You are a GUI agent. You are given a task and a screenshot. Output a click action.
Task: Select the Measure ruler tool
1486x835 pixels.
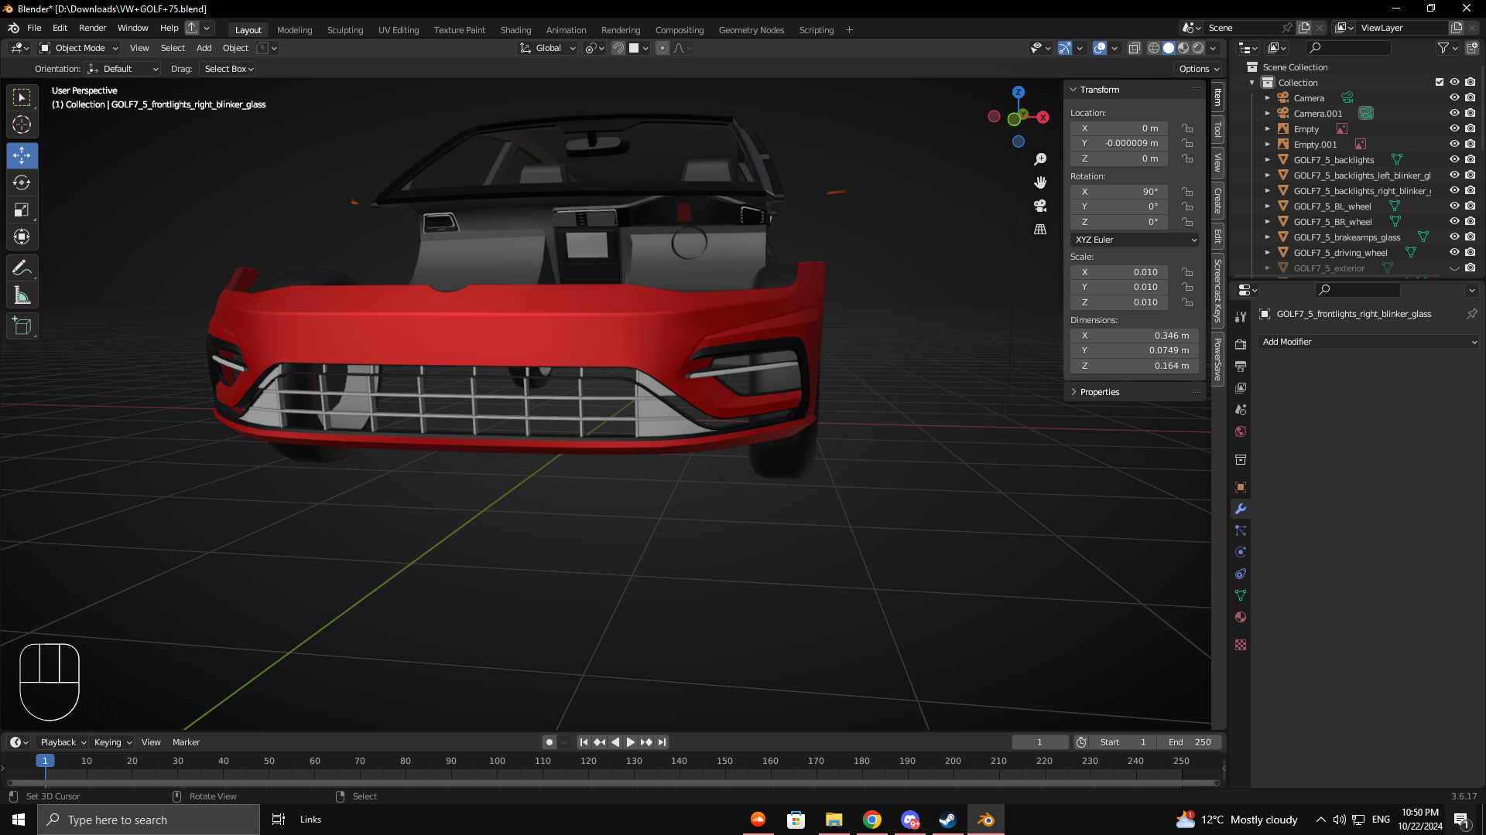pos(22,295)
